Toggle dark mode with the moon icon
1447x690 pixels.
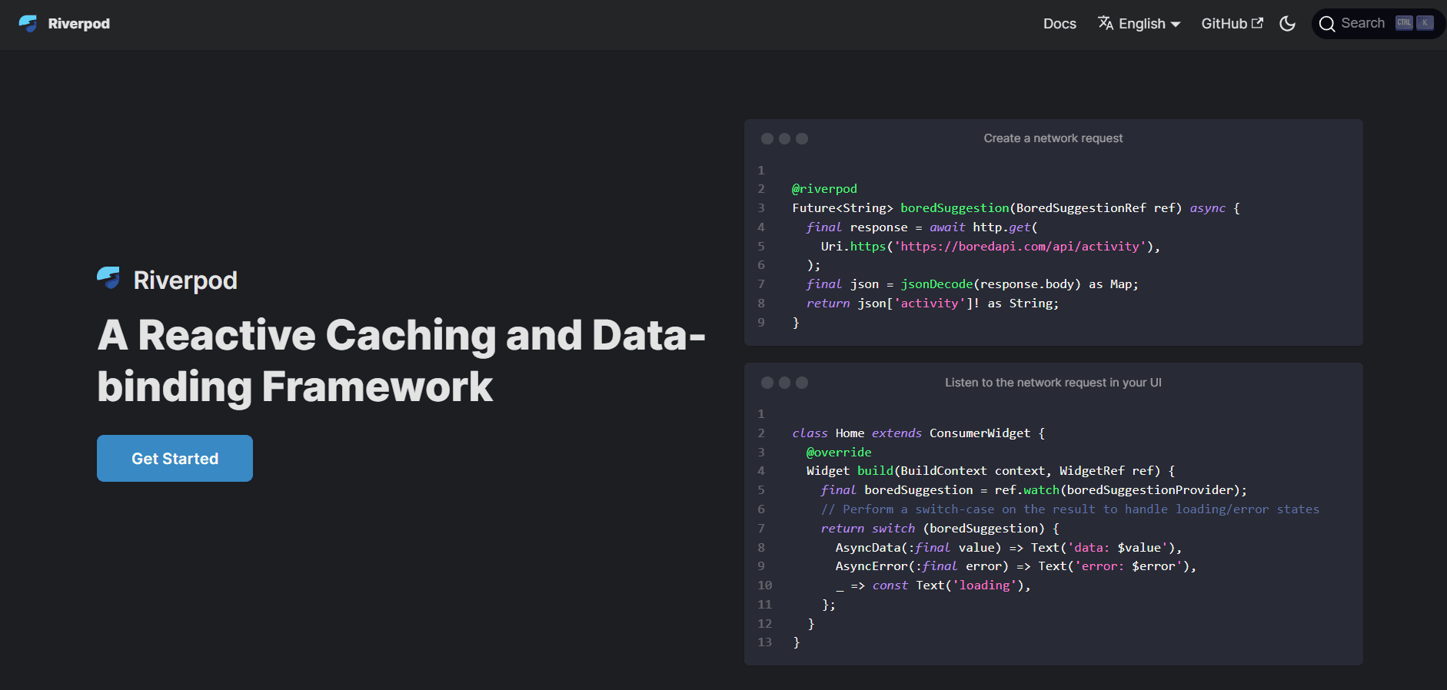click(x=1287, y=24)
